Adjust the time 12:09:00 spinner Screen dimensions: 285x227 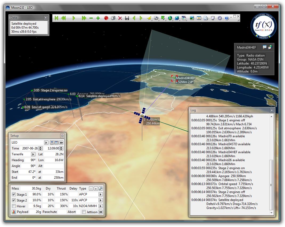[61, 148]
